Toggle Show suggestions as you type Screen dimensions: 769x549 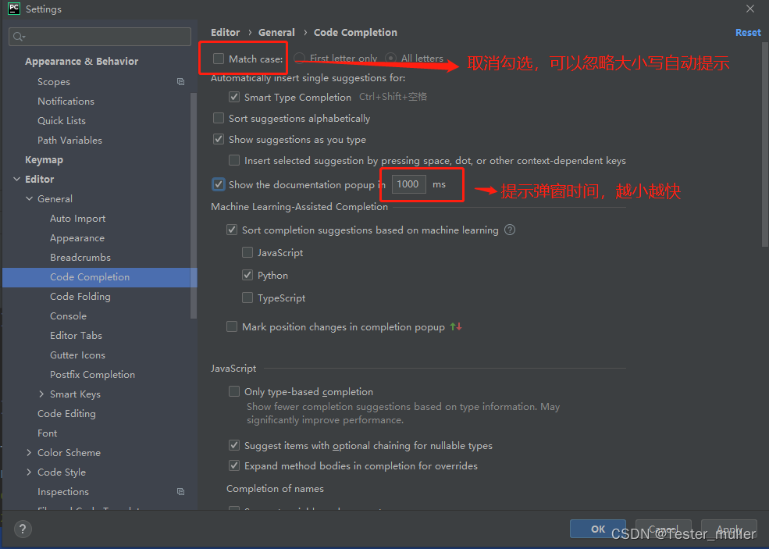pos(219,139)
